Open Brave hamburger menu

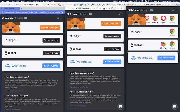click(x=63, y=5)
